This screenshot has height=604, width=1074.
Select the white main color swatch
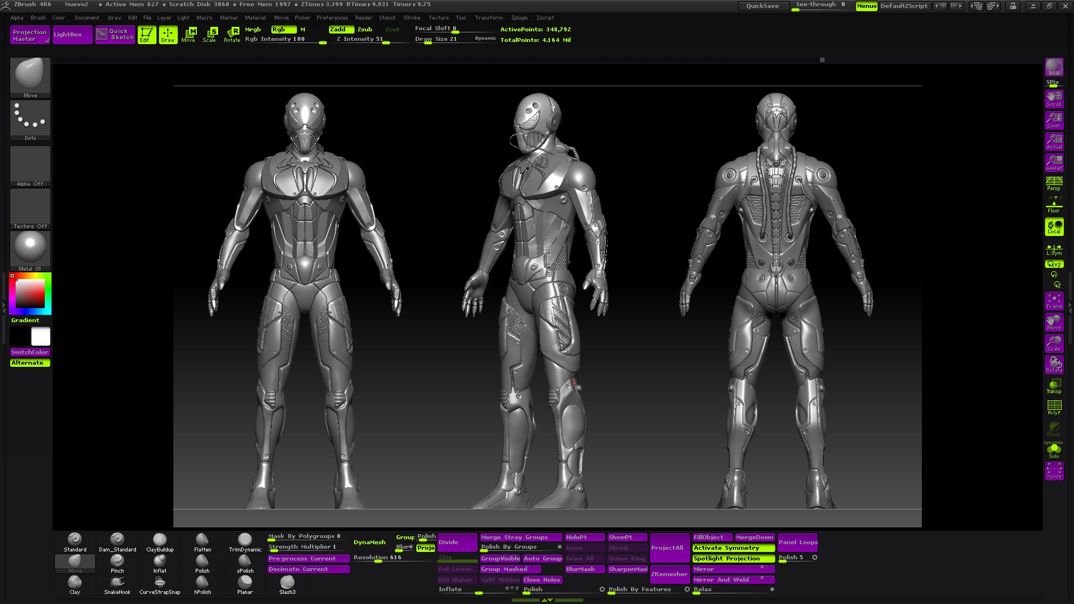click(40, 337)
